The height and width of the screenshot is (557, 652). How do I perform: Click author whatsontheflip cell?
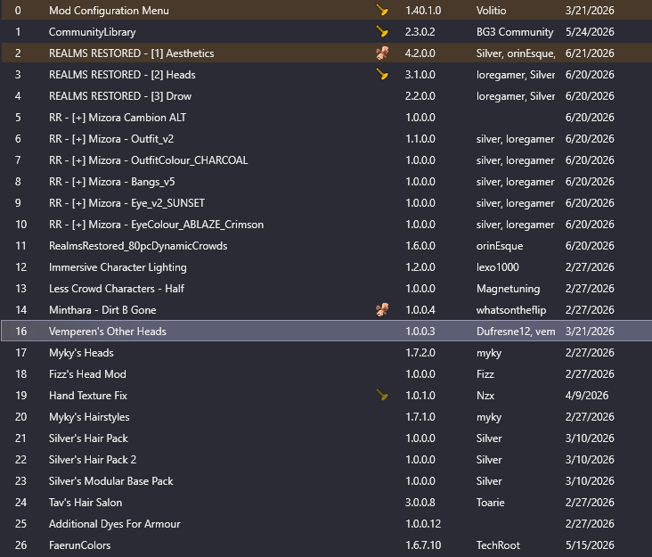tap(511, 310)
